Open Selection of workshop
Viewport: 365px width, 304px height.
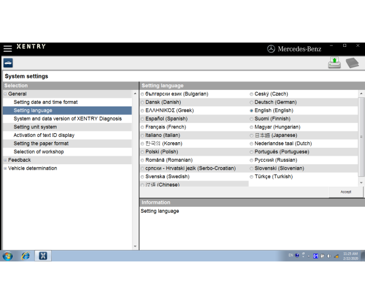pos(39,151)
